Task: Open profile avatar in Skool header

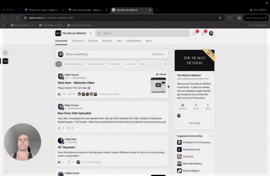Action: coord(211,33)
